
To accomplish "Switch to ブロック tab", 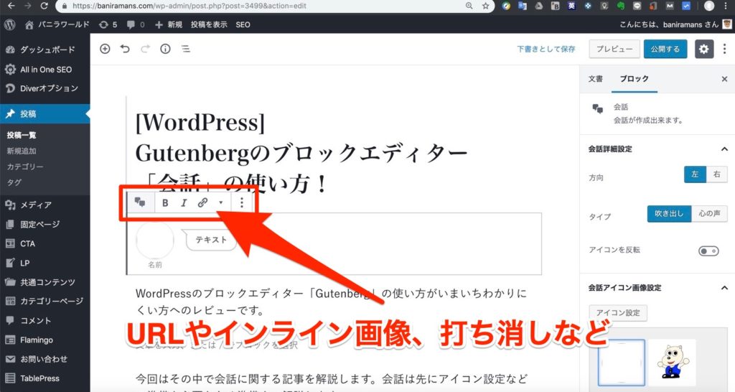I will click(635, 79).
